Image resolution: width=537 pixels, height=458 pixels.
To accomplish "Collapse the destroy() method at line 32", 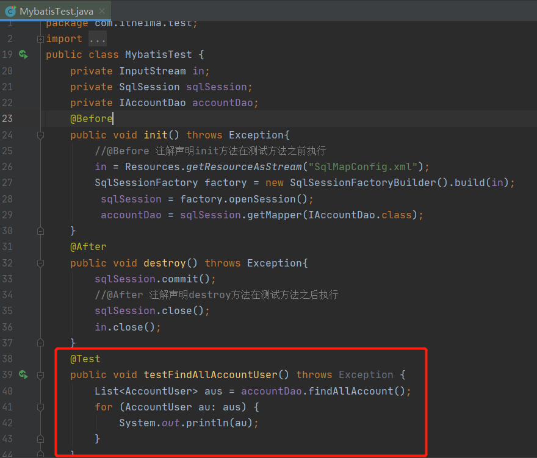I will coord(40,263).
